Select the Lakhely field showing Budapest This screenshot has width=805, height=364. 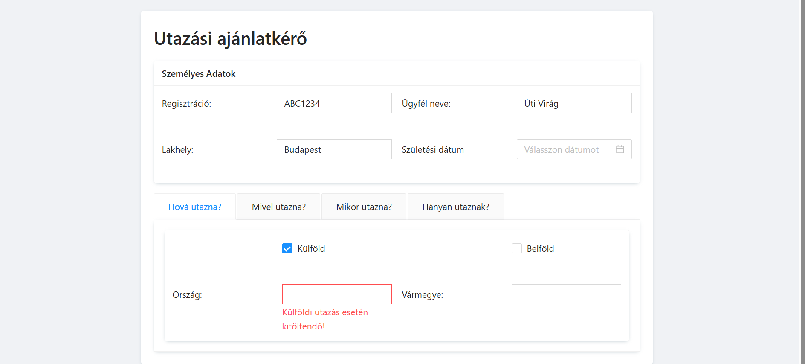(334, 149)
